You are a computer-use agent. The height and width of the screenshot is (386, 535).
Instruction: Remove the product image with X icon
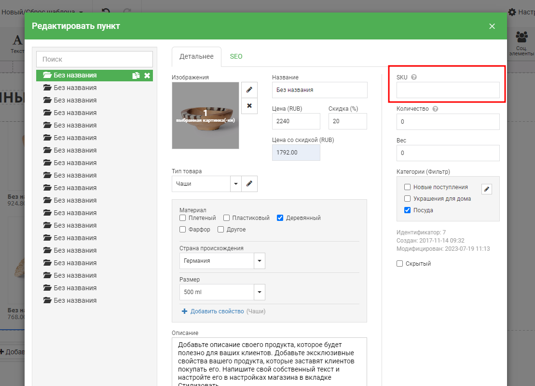[249, 105]
